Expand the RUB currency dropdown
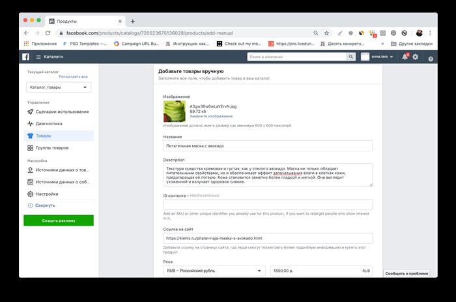 coord(214,271)
